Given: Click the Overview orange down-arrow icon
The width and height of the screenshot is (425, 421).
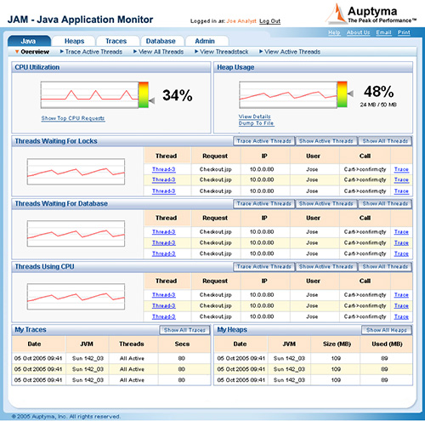Looking at the screenshot, I should 17,52.
